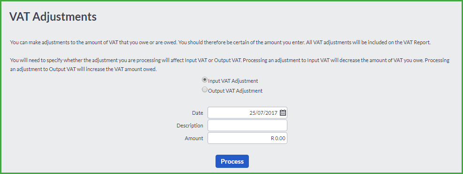Viewport: 463px width, 174px height.
Task: Select the Output VAT Adjustment radio button
Action: [x=204, y=90]
